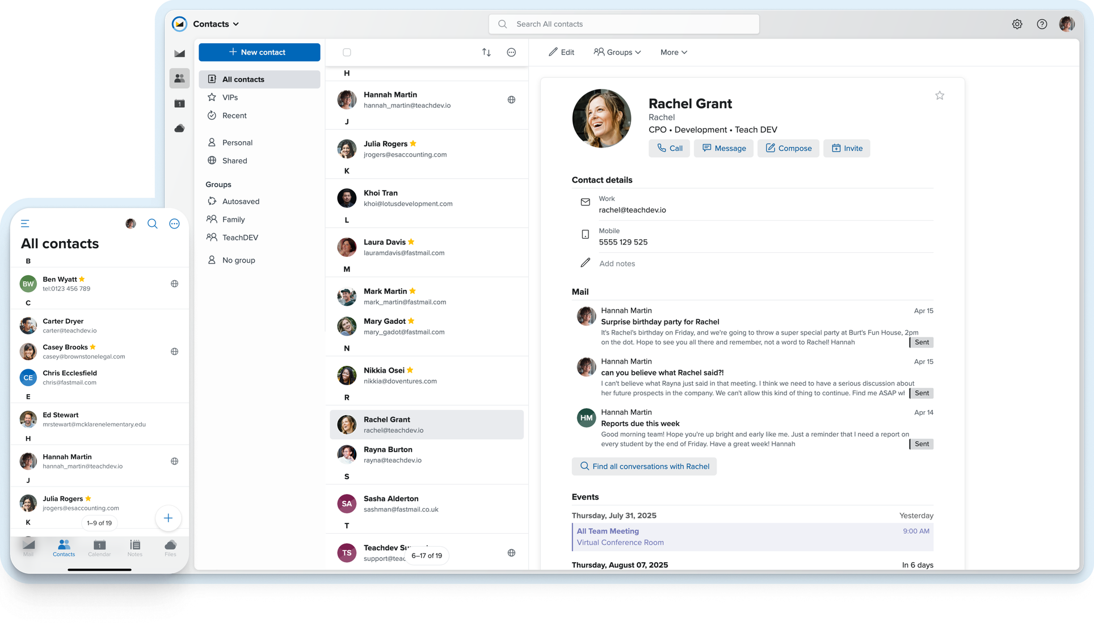Open the hamburger menu in the mobile view
The height and width of the screenshot is (633, 1094).
(25, 223)
